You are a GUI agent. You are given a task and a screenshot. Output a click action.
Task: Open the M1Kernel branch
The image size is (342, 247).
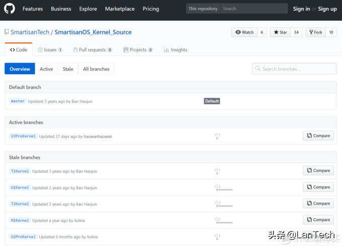(20, 220)
